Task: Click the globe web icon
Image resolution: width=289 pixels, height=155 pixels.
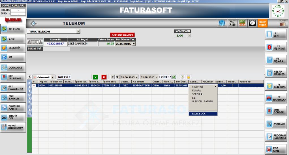Action: coord(222,23)
